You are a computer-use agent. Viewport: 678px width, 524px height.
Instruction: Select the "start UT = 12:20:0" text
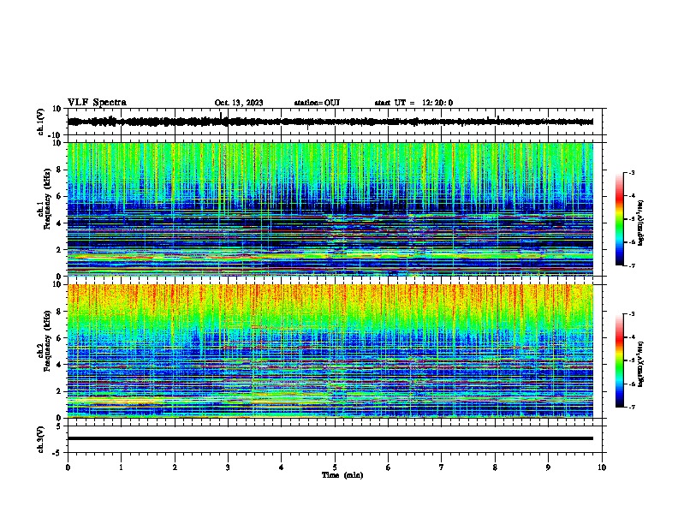[x=413, y=103]
